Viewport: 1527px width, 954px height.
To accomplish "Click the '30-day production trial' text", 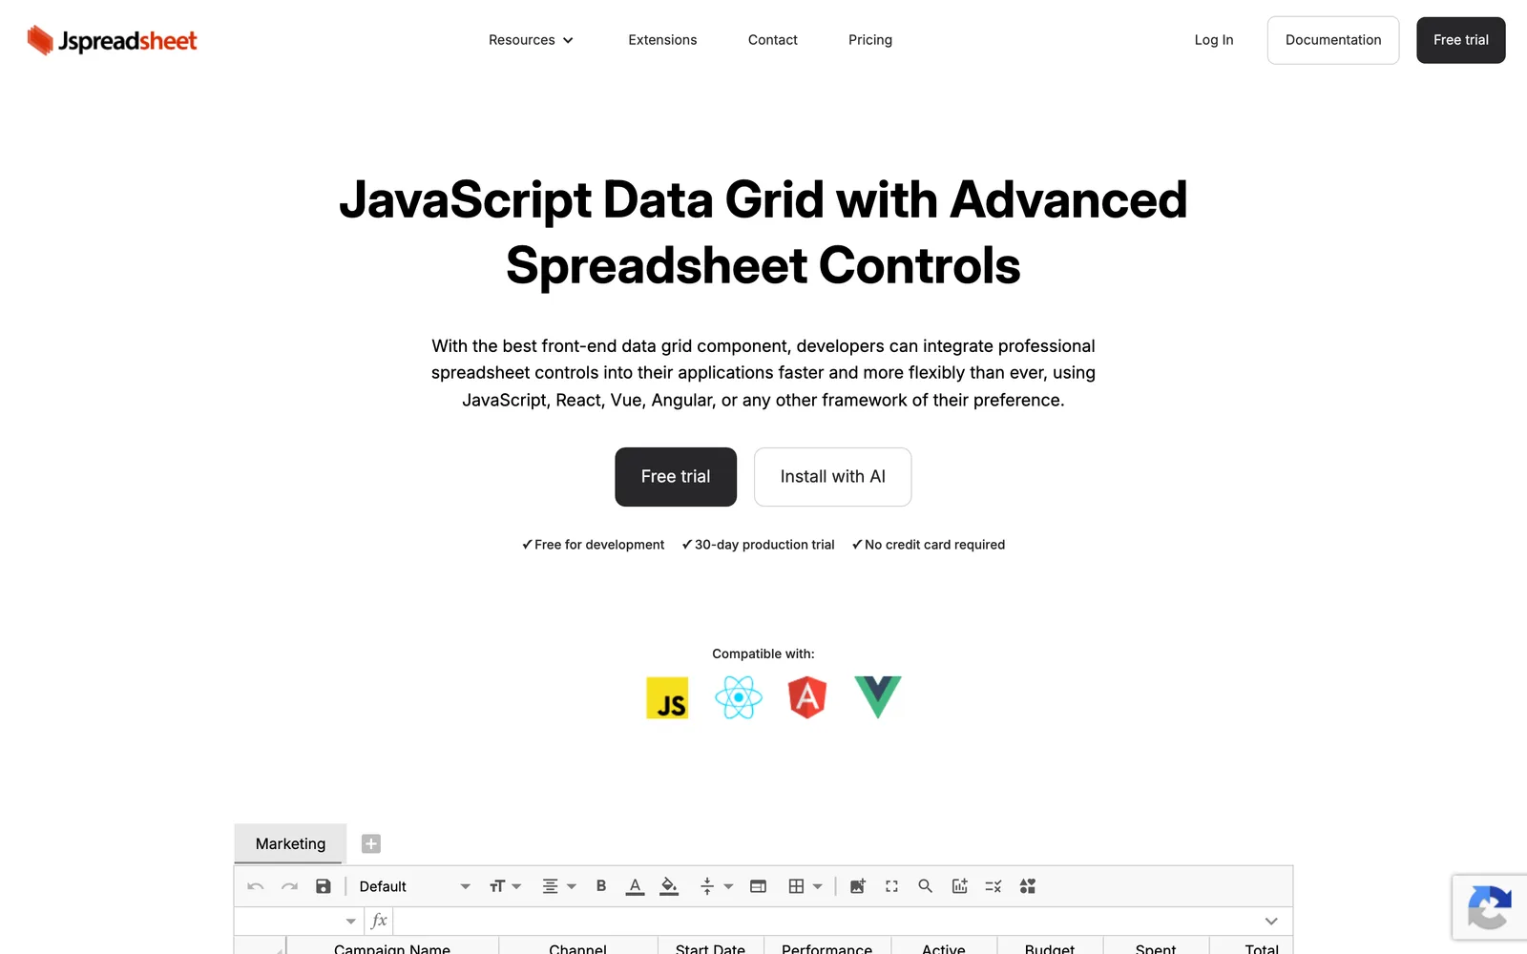I will pyautogui.click(x=764, y=545).
